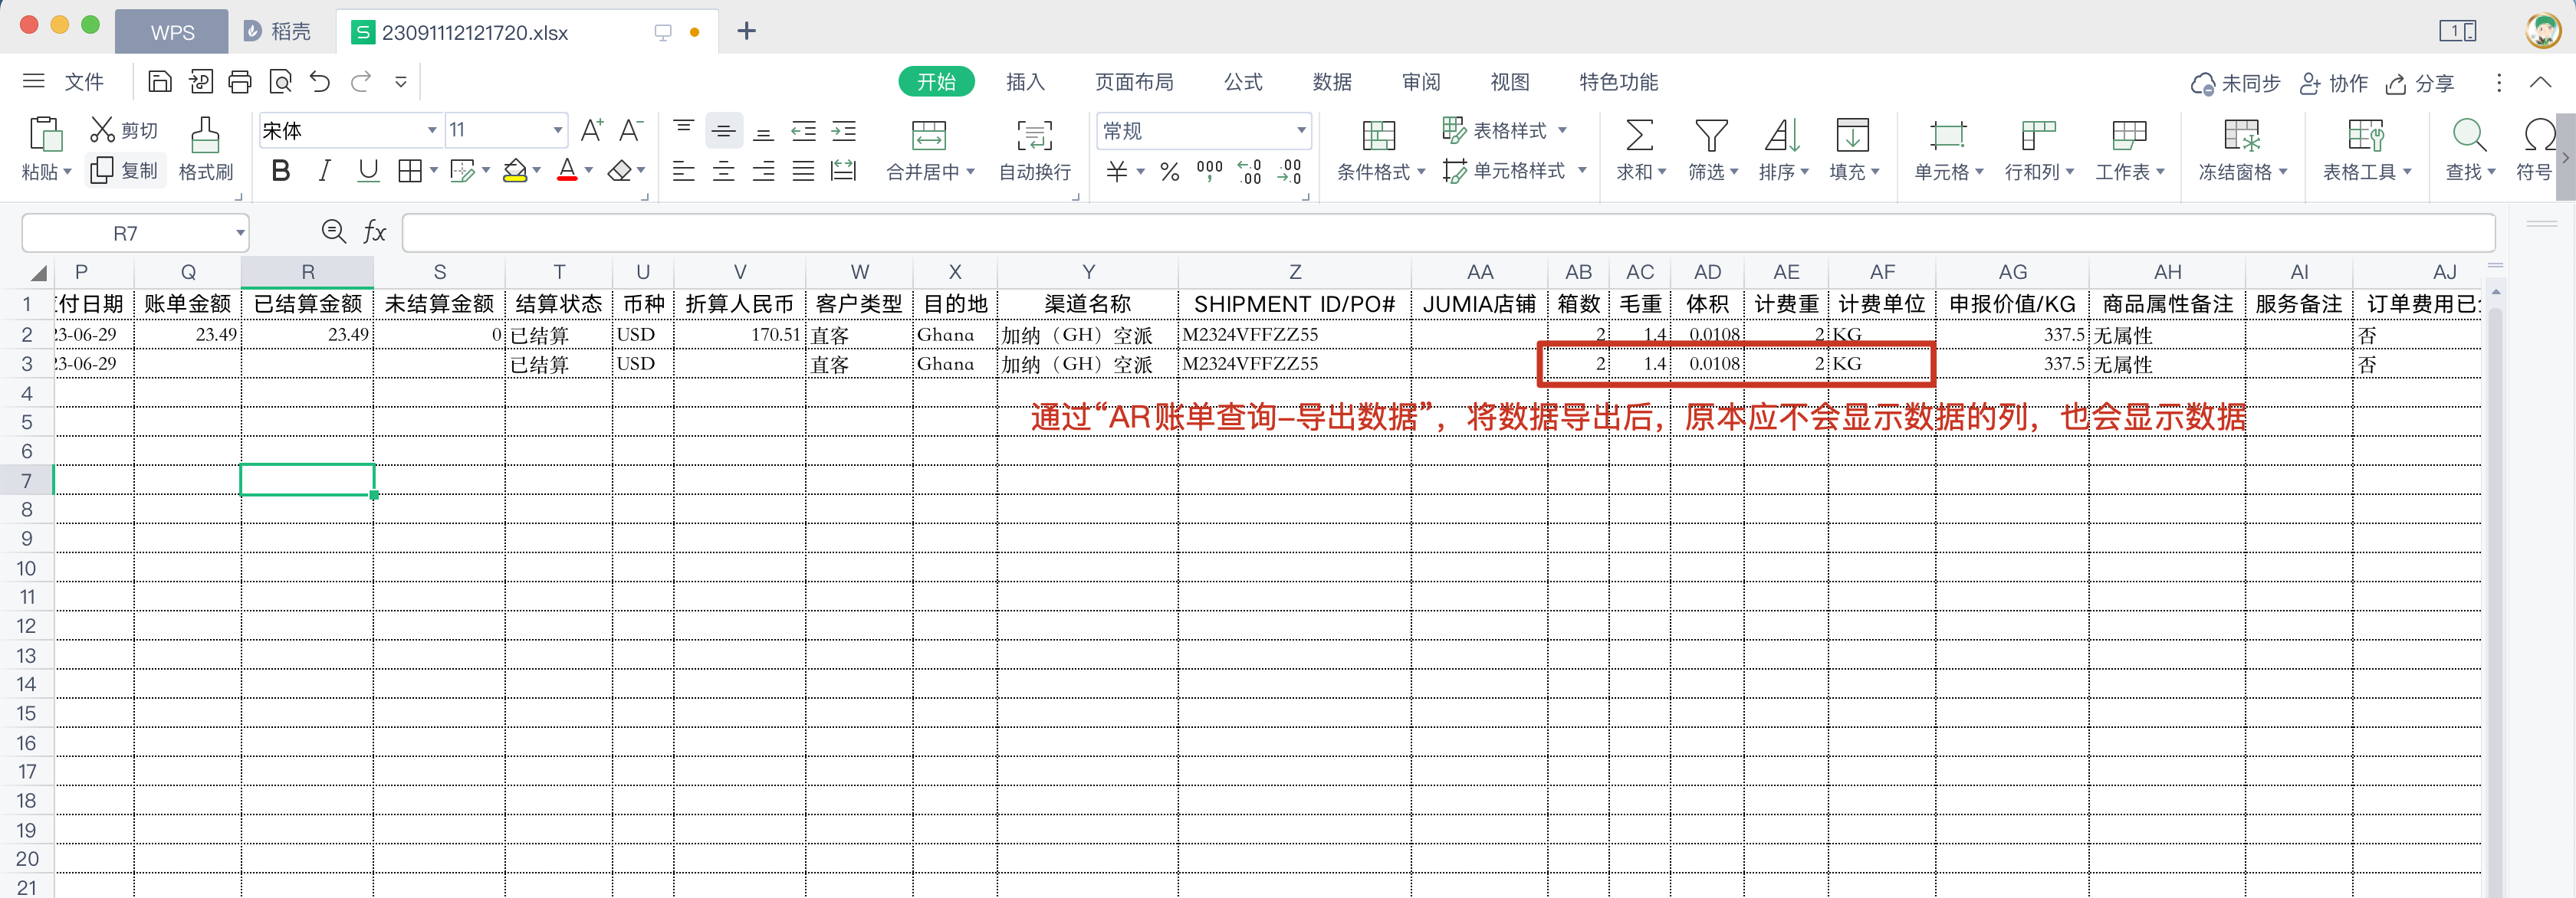Toggle Underline formatting button
The width and height of the screenshot is (2576, 898).
pyautogui.click(x=368, y=171)
